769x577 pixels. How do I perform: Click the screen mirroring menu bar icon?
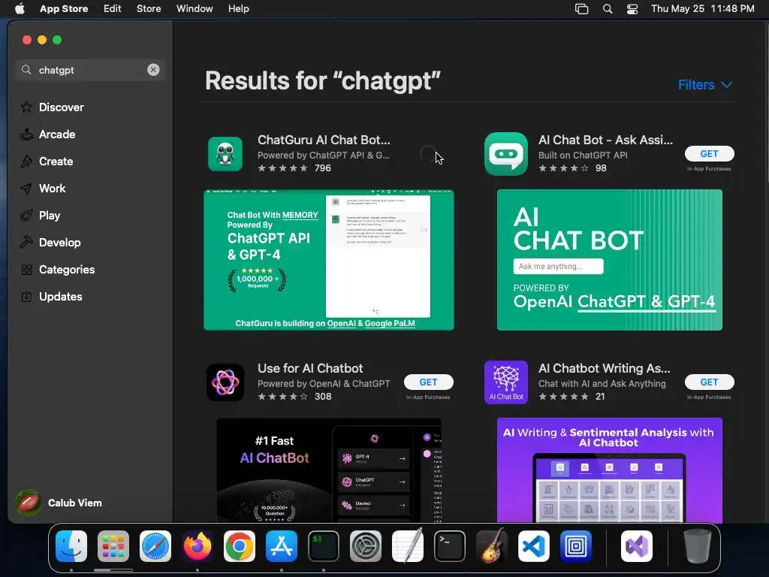pos(582,9)
